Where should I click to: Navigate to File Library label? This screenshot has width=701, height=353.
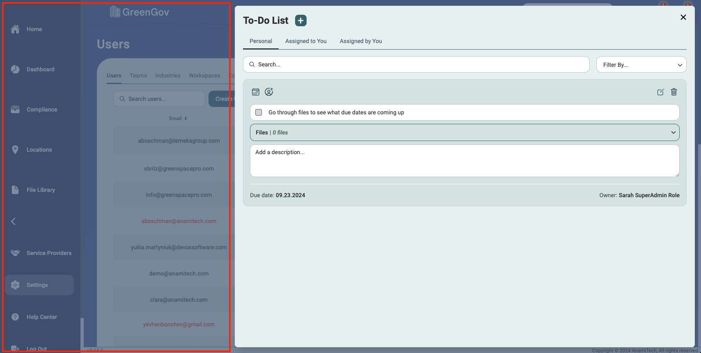pyautogui.click(x=41, y=190)
